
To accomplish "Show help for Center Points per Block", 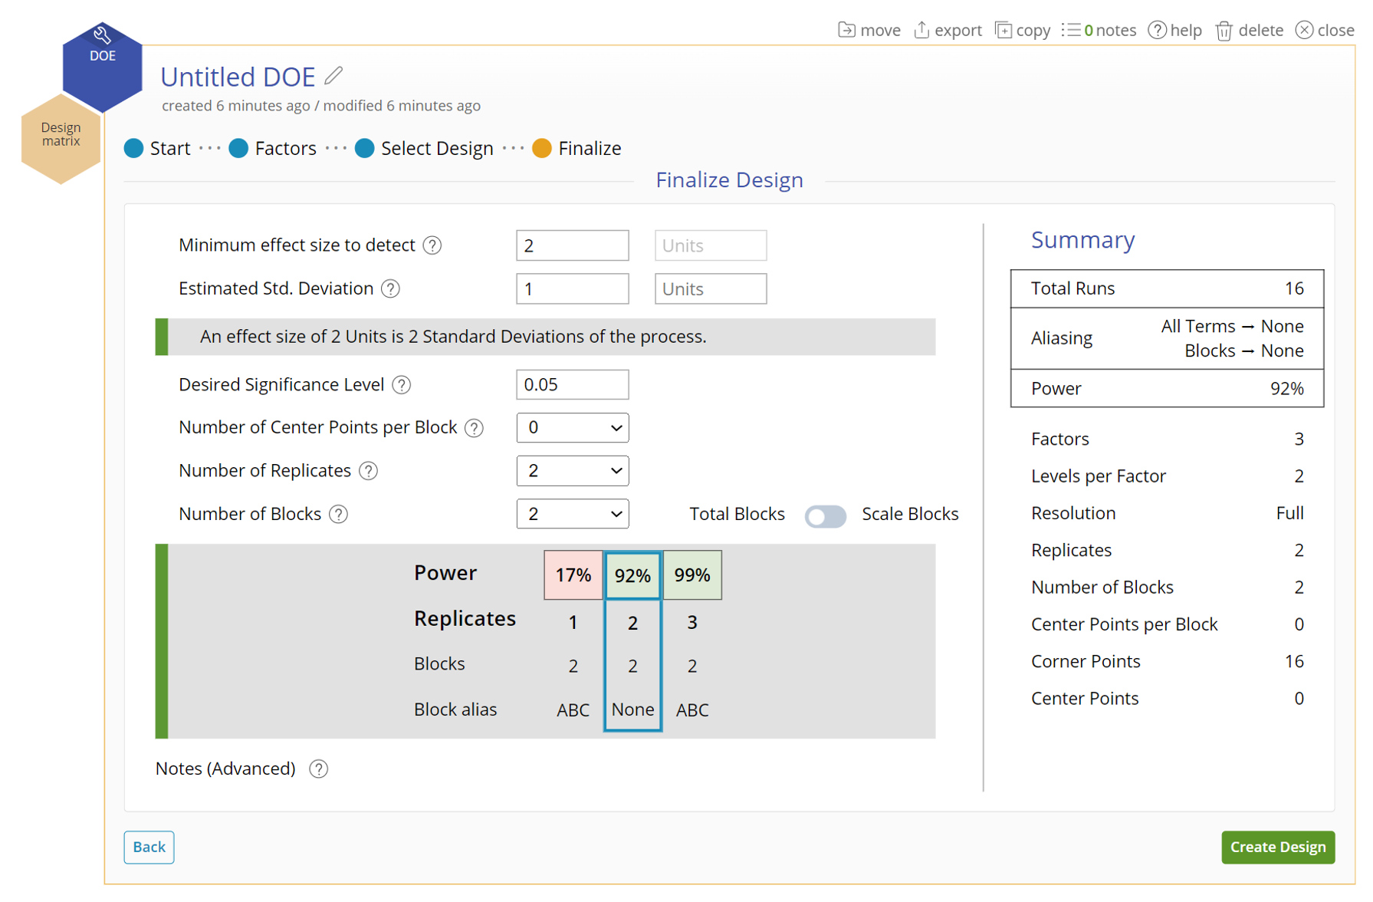I will 474,428.
